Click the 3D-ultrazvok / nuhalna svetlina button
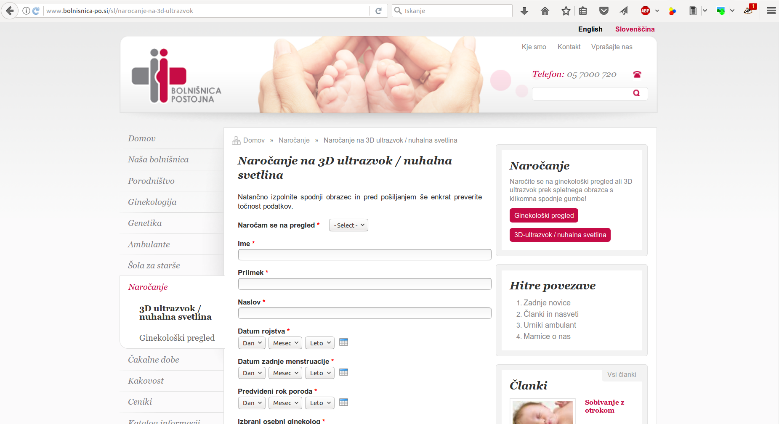The height and width of the screenshot is (424, 779). coord(560,235)
